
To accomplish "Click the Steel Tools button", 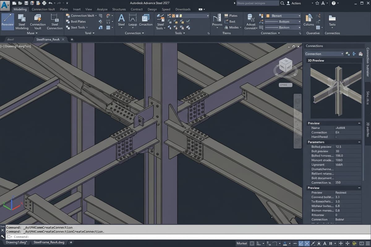I will pyautogui.click(x=160, y=22).
